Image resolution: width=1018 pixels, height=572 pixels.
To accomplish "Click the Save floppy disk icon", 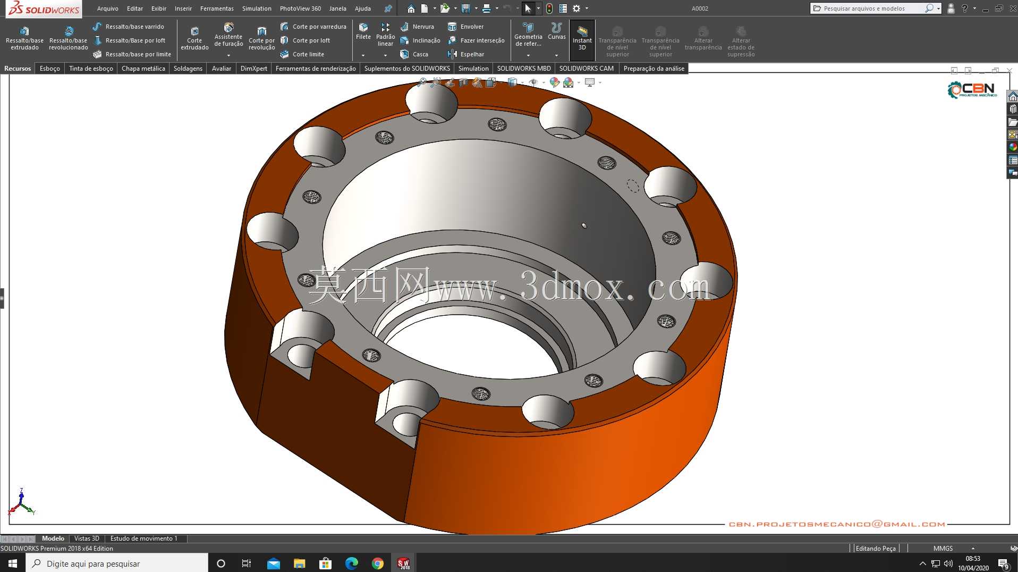I will [x=466, y=9].
